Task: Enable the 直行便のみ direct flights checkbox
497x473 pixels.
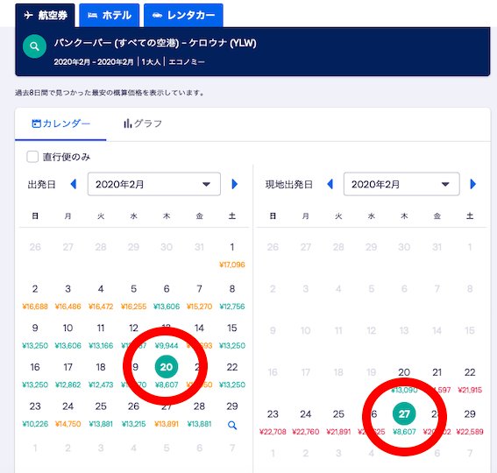Action: (x=32, y=157)
